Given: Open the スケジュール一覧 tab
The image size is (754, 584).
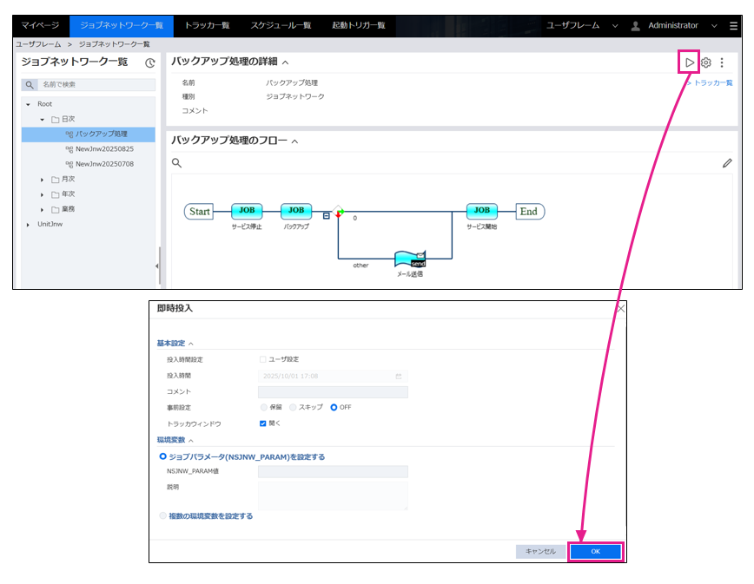Looking at the screenshot, I should [281, 26].
